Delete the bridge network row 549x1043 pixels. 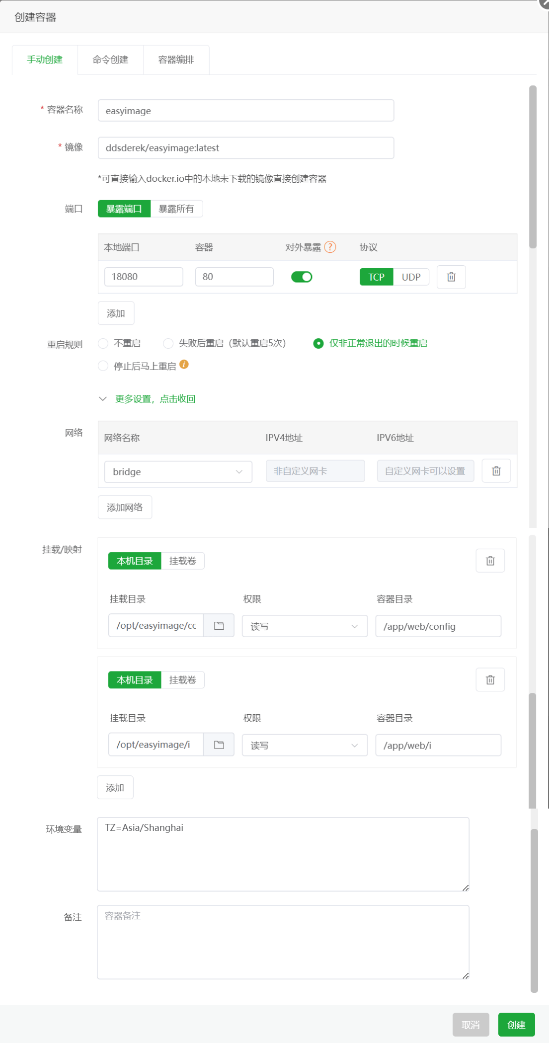[496, 471]
